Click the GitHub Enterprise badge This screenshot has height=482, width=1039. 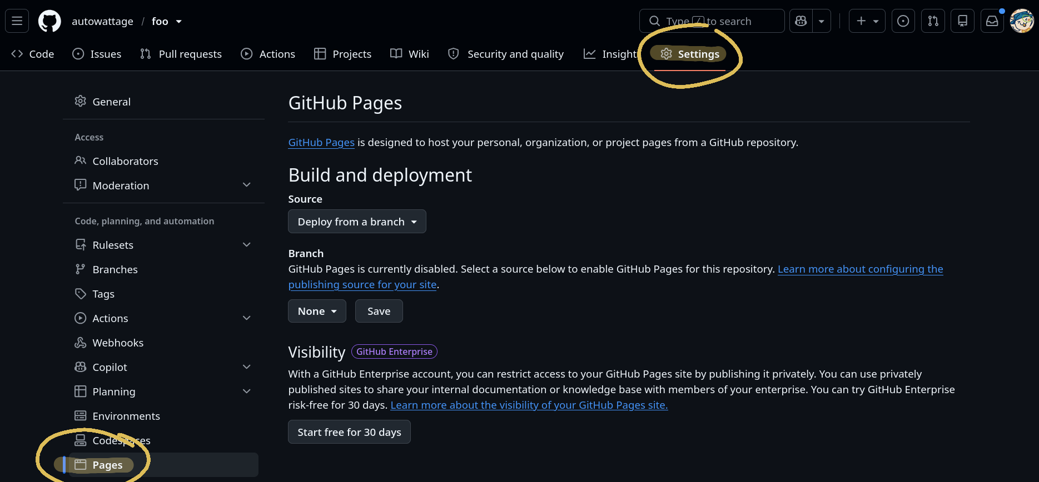394,352
